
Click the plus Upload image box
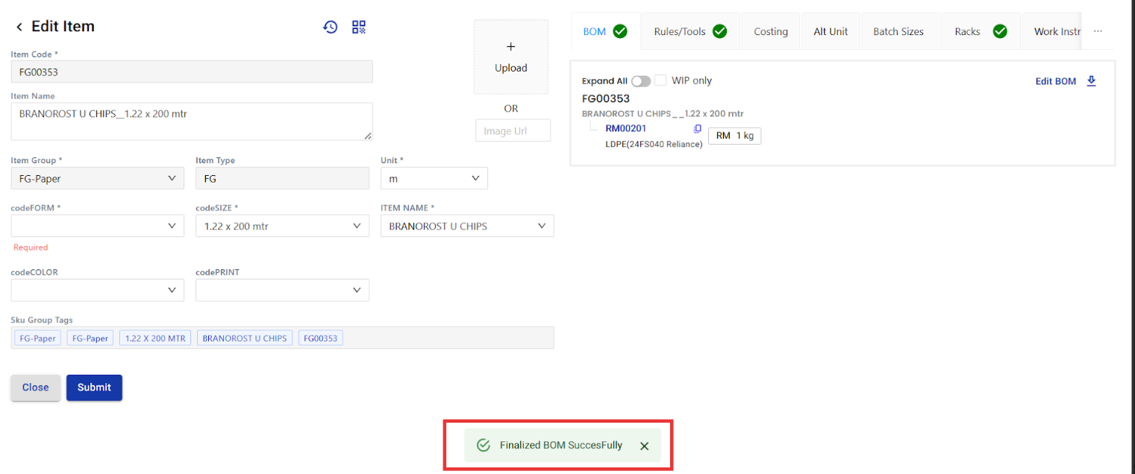(x=510, y=57)
